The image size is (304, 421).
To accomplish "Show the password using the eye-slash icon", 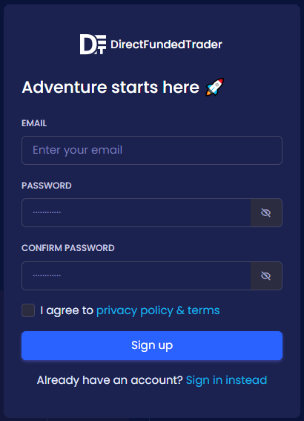I will coord(266,212).
